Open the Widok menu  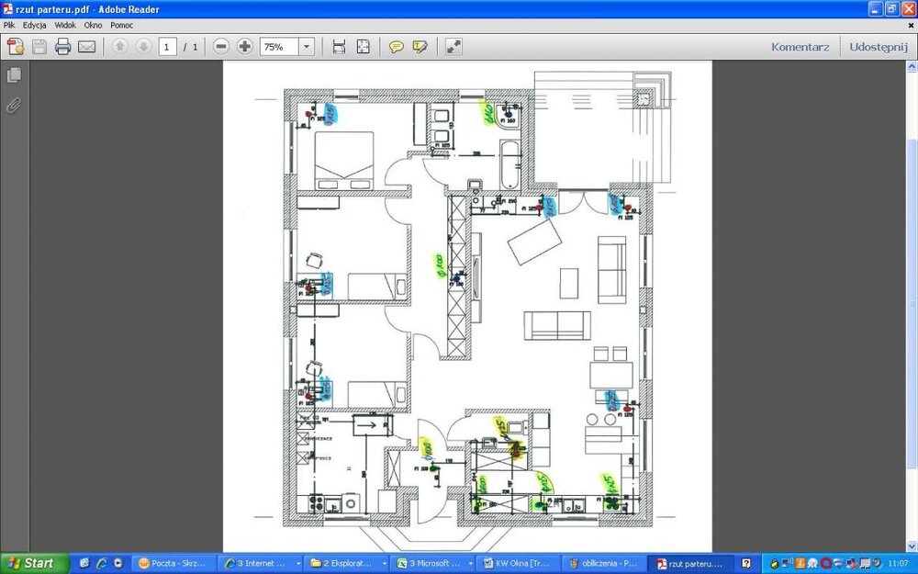[64, 25]
